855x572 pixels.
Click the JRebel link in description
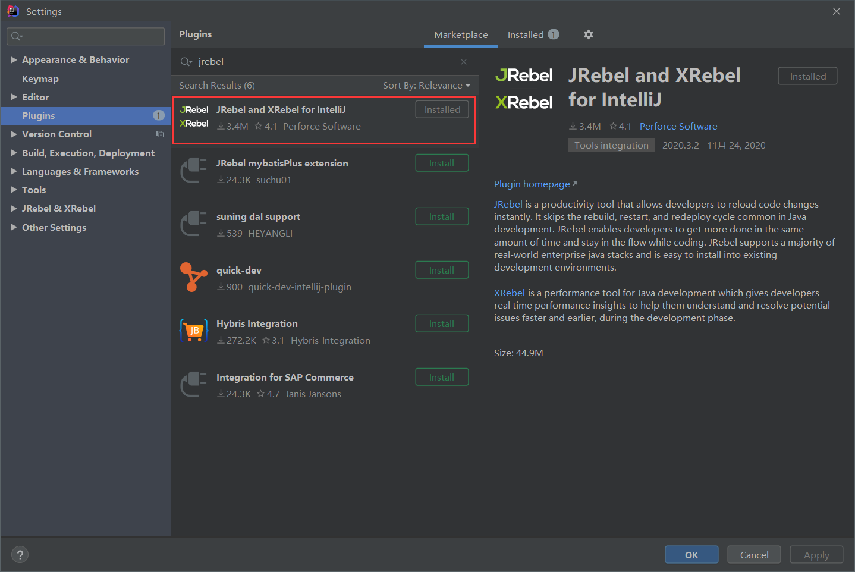508,205
